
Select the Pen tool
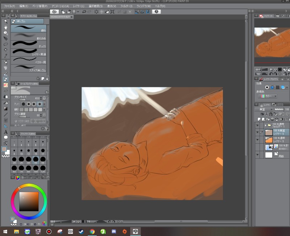click(x=6, y=62)
